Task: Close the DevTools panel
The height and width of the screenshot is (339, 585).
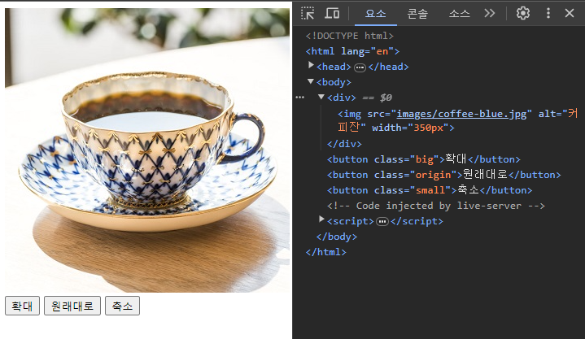Action: (570, 13)
